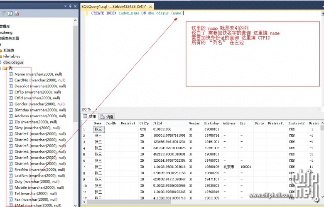The image size is (324, 207).
Task: Select the 数据库关系图 tree node
Action: point(9,39)
